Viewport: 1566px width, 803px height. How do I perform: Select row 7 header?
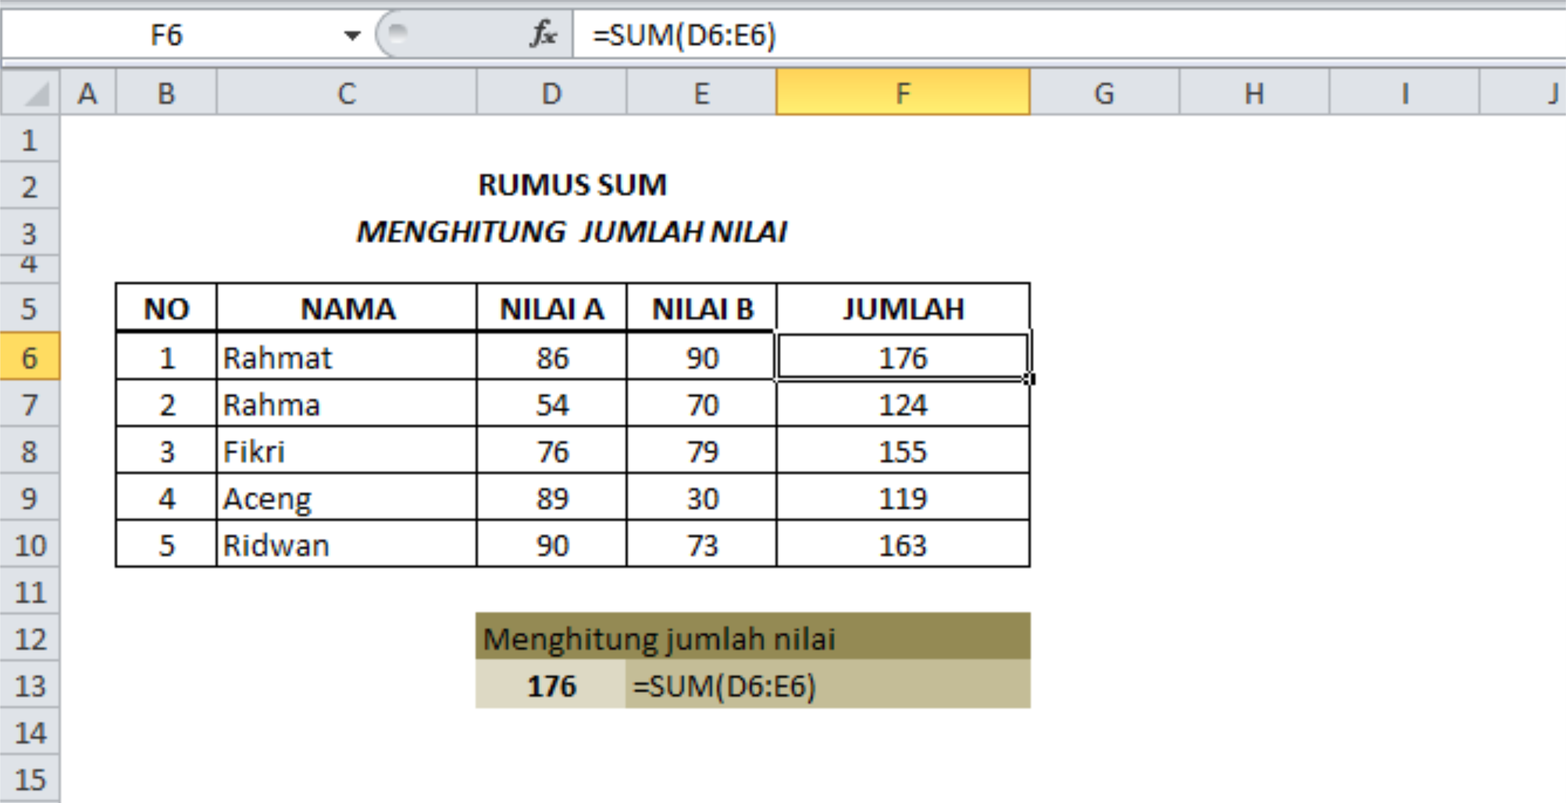[x=30, y=404]
